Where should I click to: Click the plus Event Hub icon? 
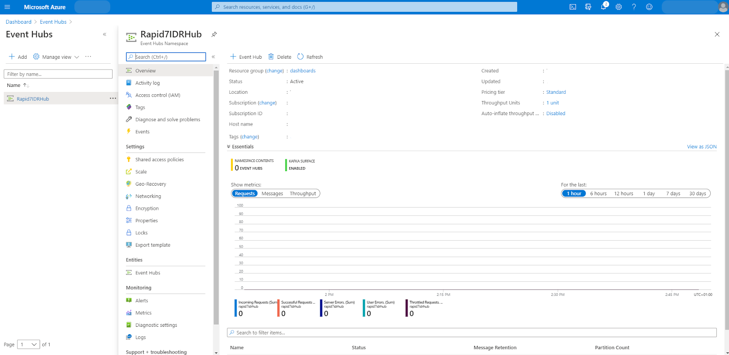[233, 56]
